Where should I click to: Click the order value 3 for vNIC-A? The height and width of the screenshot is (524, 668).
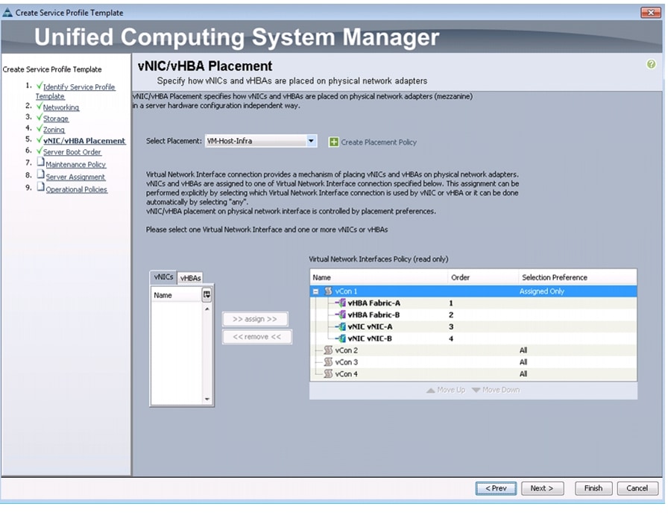click(x=451, y=326)
